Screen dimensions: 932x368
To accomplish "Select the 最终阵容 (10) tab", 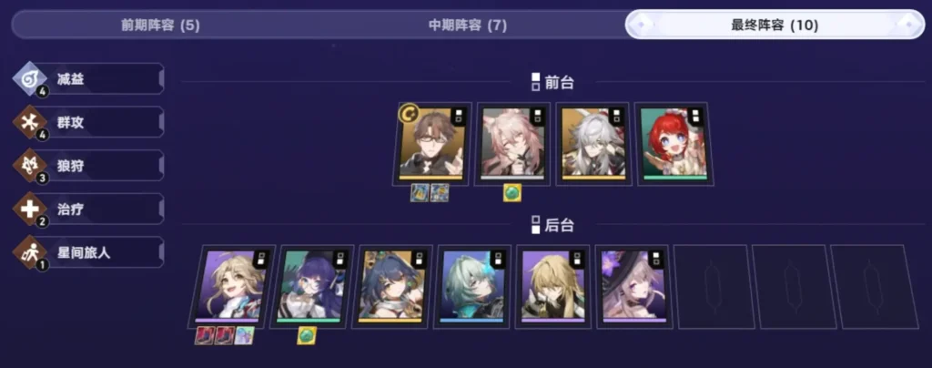I will click(x=775, y=25).
